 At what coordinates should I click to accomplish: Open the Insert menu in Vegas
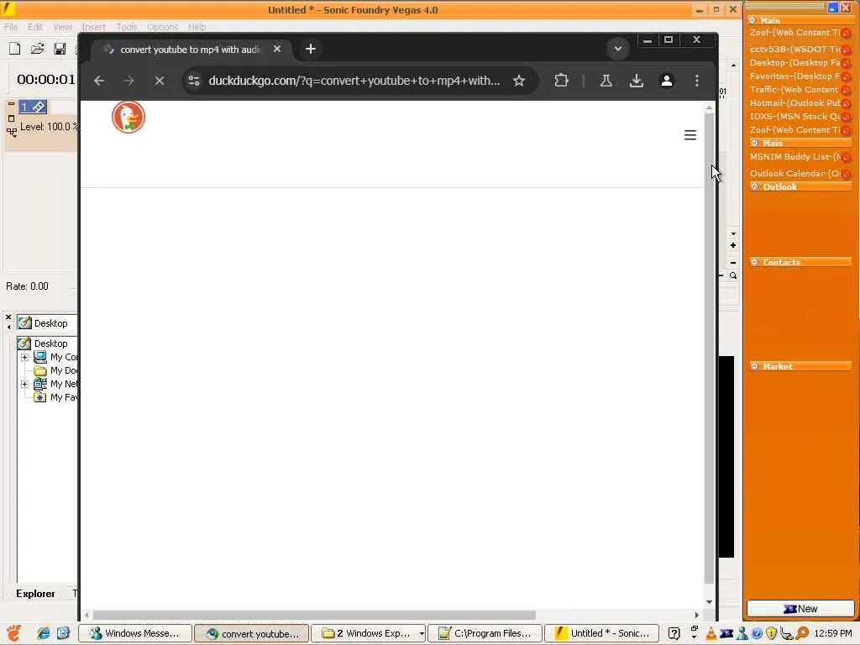(x=93, y=26)
